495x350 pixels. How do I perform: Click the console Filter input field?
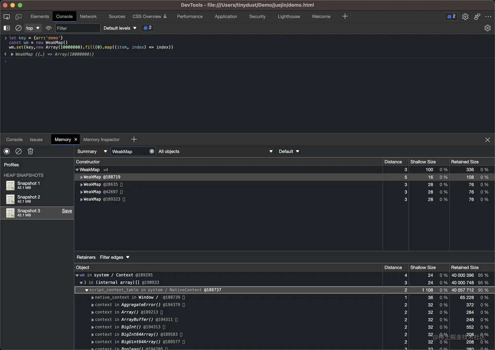click(x=78, y=28)
